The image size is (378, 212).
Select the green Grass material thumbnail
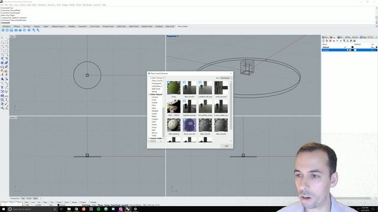174,88
